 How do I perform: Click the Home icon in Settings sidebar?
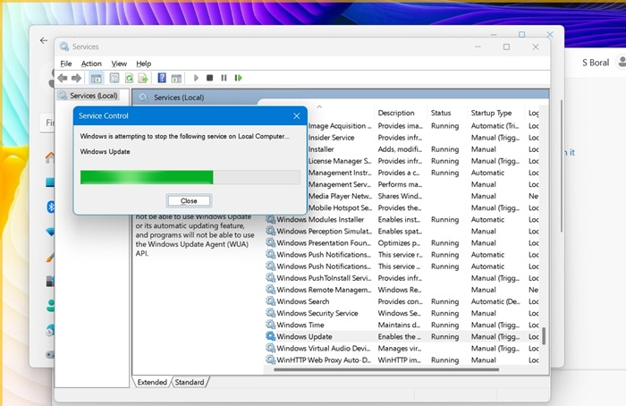click(50, 157)
